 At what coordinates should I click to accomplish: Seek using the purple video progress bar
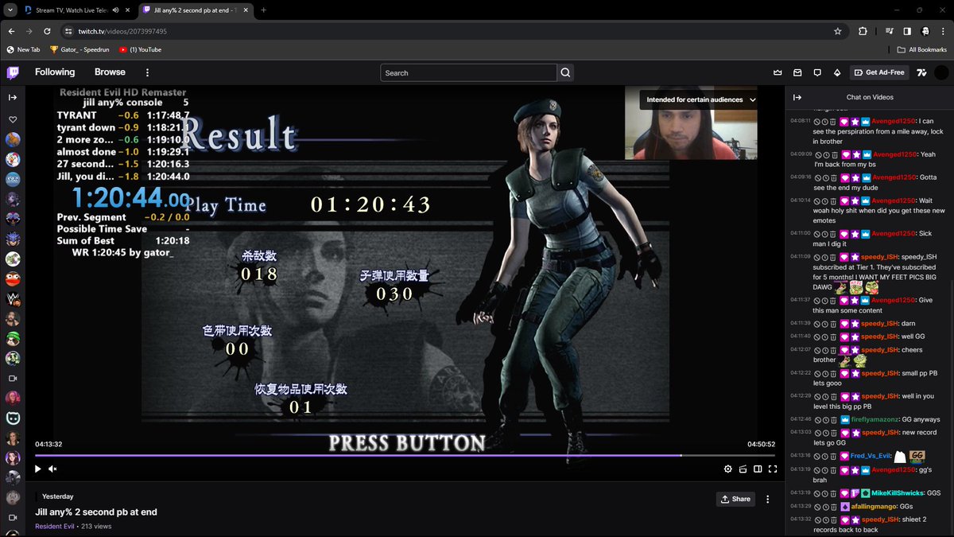point(397,455)
